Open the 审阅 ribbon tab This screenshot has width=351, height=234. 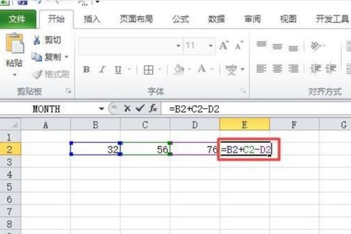click(252, 19)
